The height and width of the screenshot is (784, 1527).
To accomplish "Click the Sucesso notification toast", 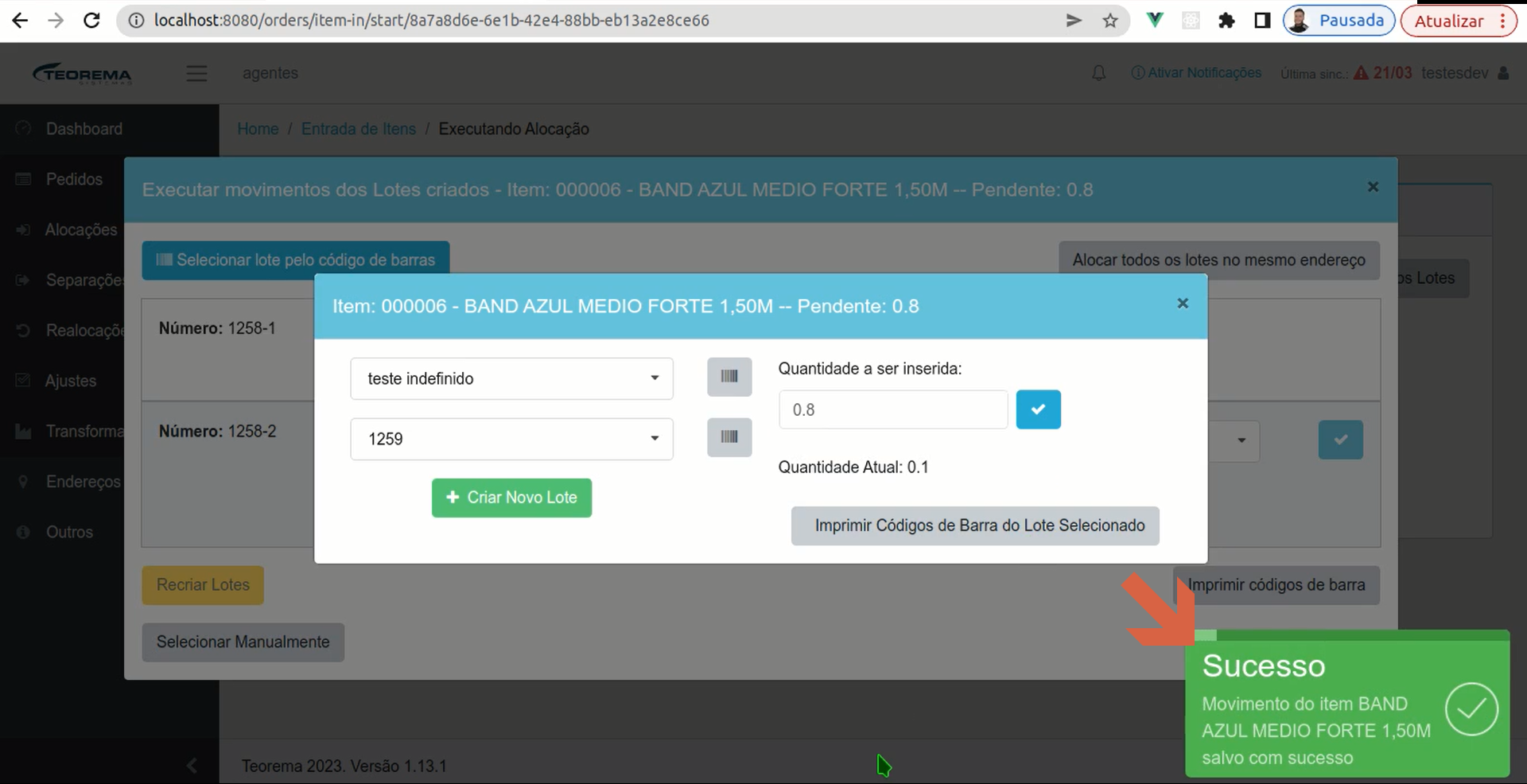I will pos(1347,704).
